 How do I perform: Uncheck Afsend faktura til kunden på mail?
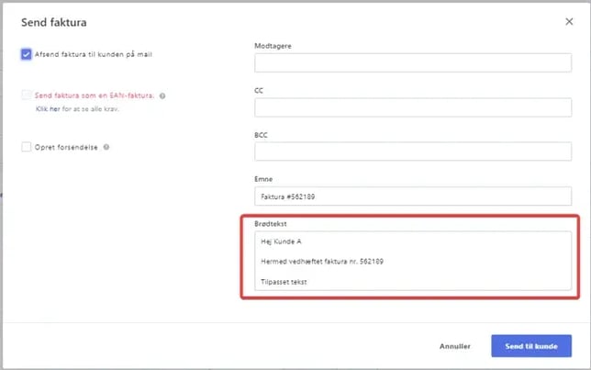26,54
